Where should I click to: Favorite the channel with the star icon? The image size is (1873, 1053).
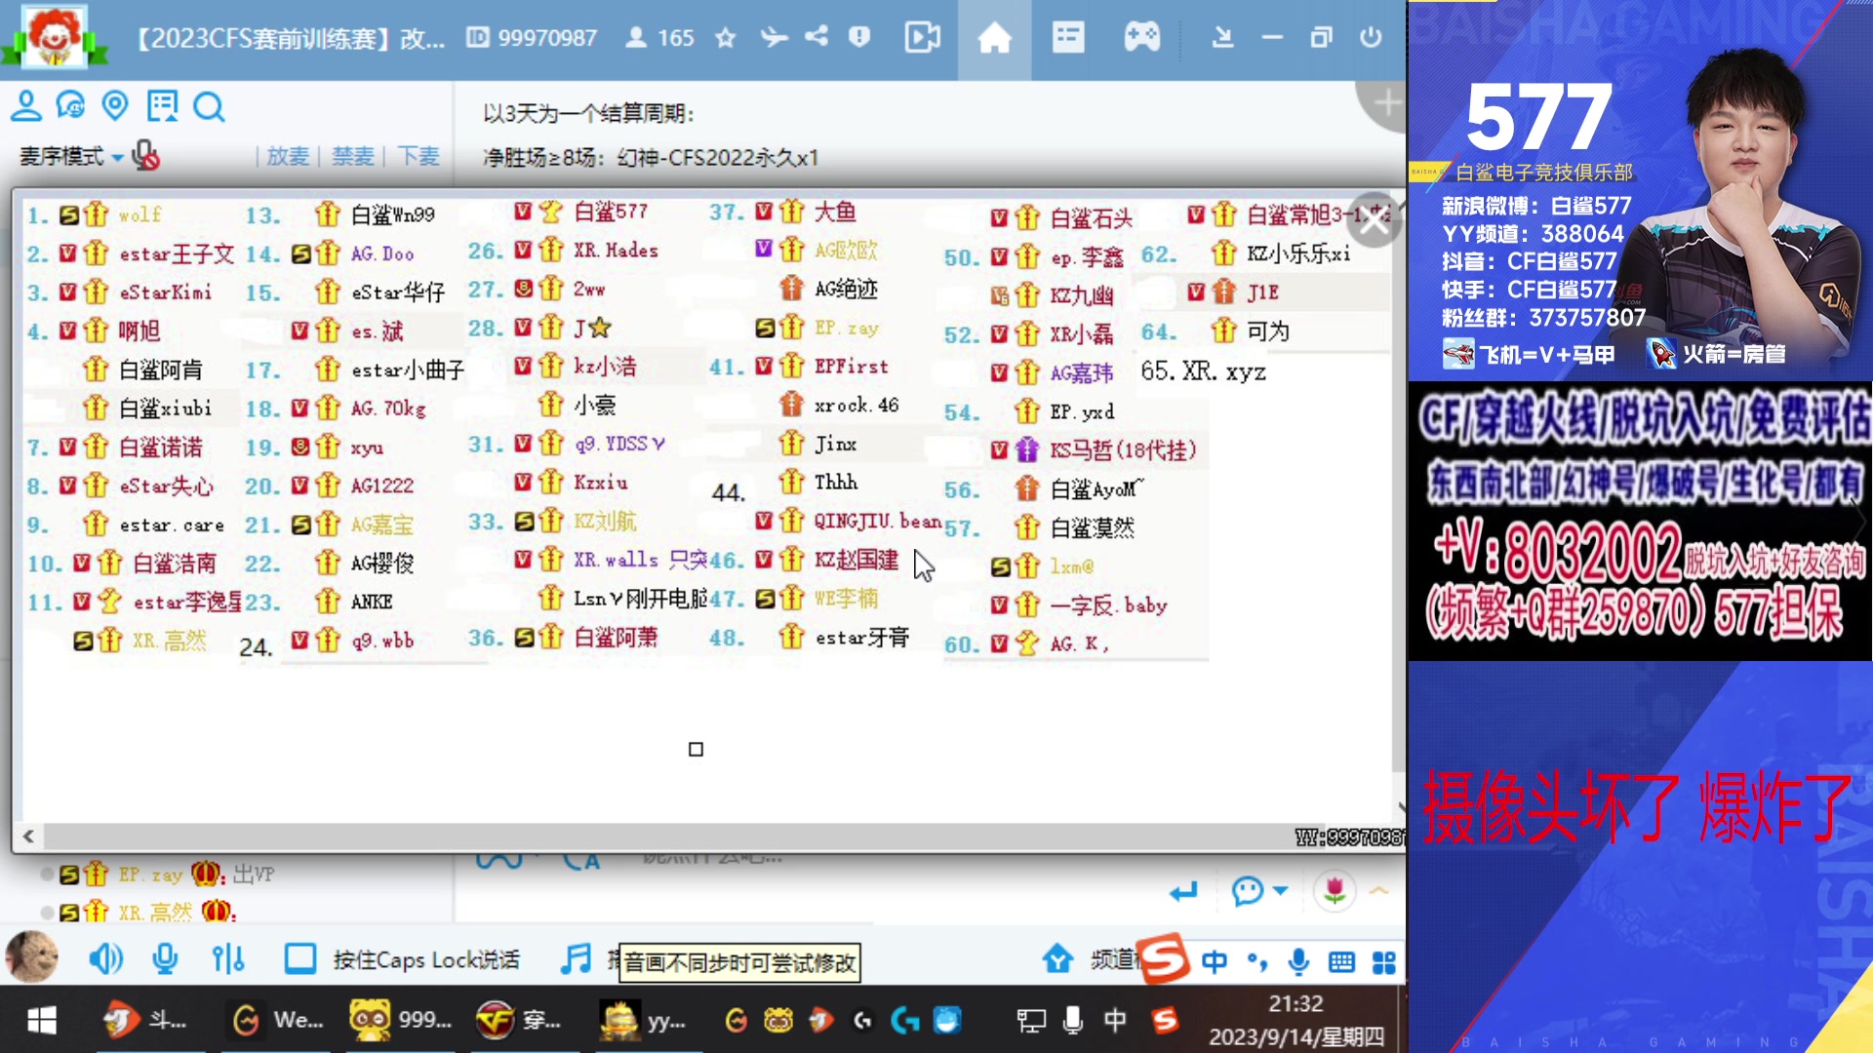click(x=725, y=38)
